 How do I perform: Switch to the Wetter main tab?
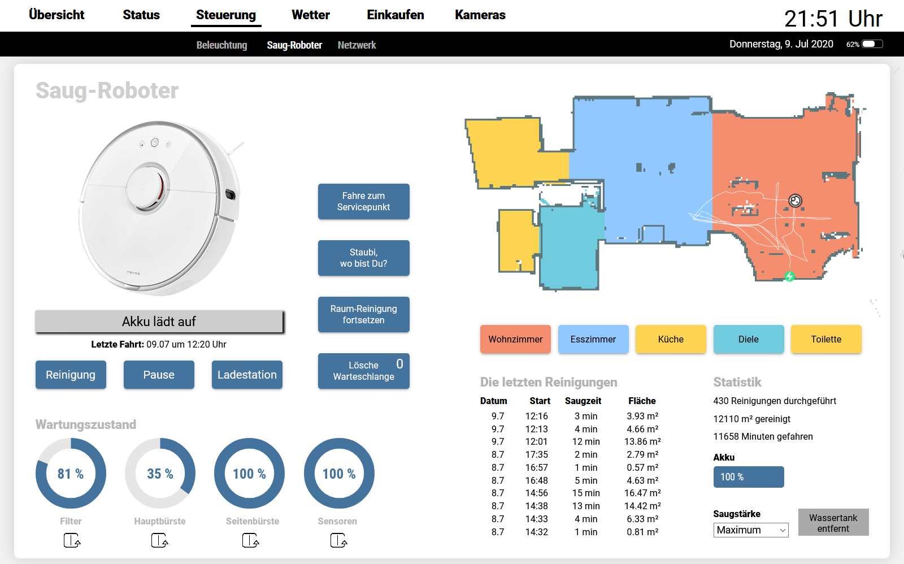click(310, 15)
